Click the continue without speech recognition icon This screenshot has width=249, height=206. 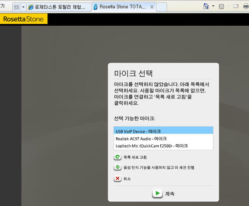click(x=117, y=167)
